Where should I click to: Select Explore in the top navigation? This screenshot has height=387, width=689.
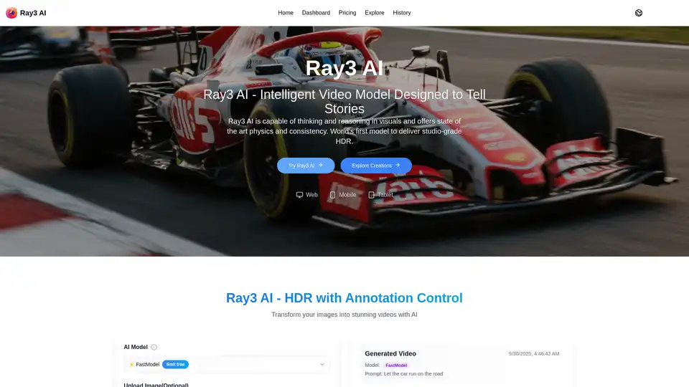coord(374,13)
